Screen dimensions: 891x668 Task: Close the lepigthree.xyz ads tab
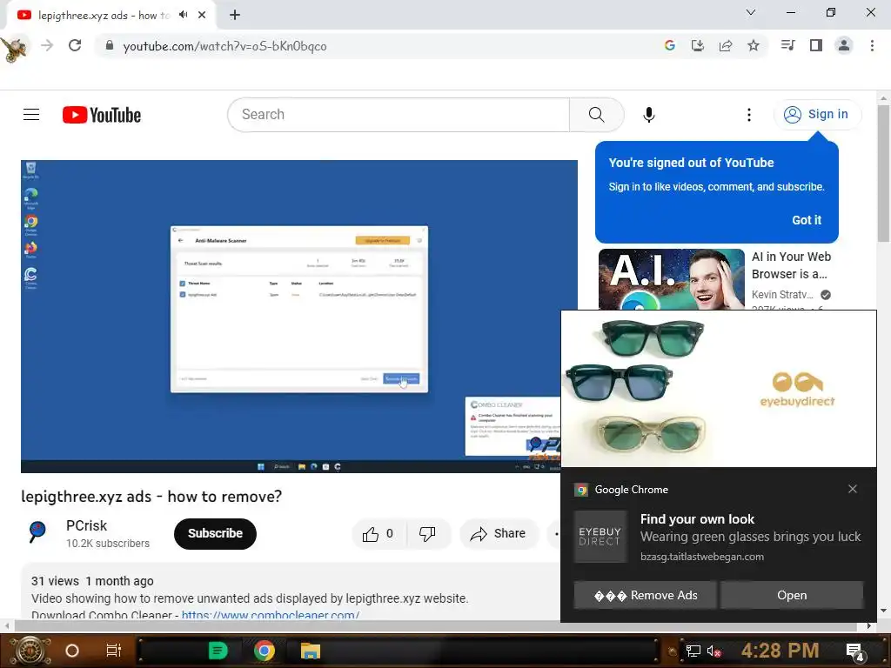(202, 15)
